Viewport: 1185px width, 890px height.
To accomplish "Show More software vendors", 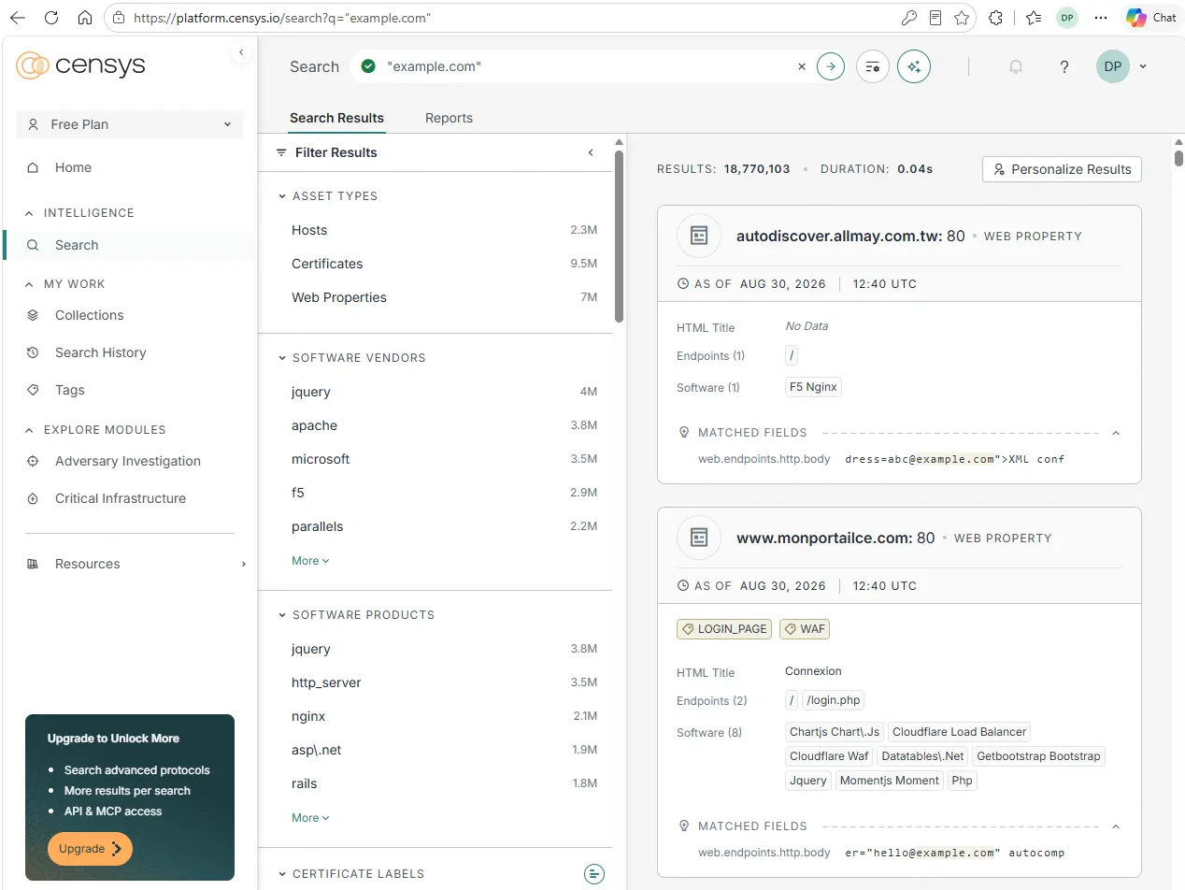I will [x=310, y=561].
